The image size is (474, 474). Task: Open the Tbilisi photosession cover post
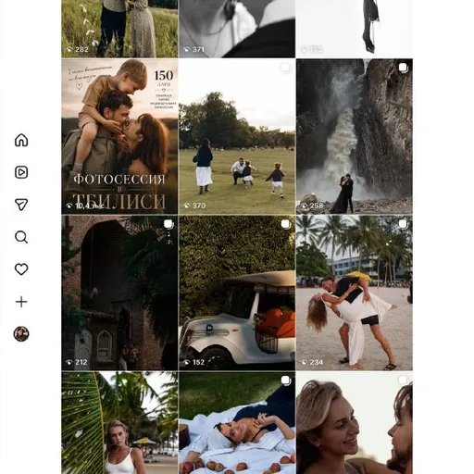pos(119,136)
